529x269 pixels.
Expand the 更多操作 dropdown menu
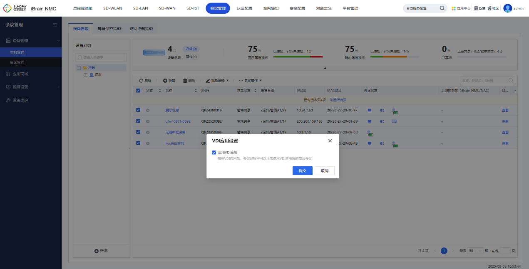point(250,80)
